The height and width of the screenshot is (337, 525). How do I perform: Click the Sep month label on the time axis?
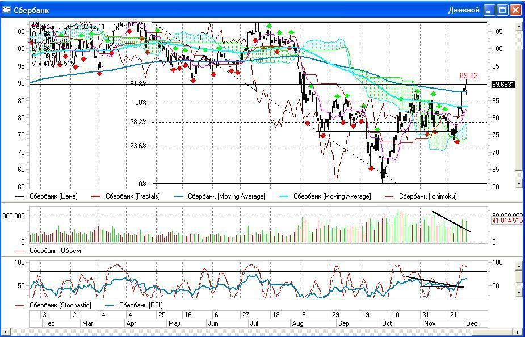343,323
